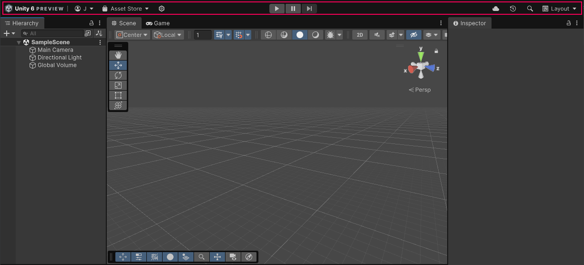Viewport: 584px width, 265px height.
Task: Open the search magnifier in the top bar
Action: pos(530,9)
